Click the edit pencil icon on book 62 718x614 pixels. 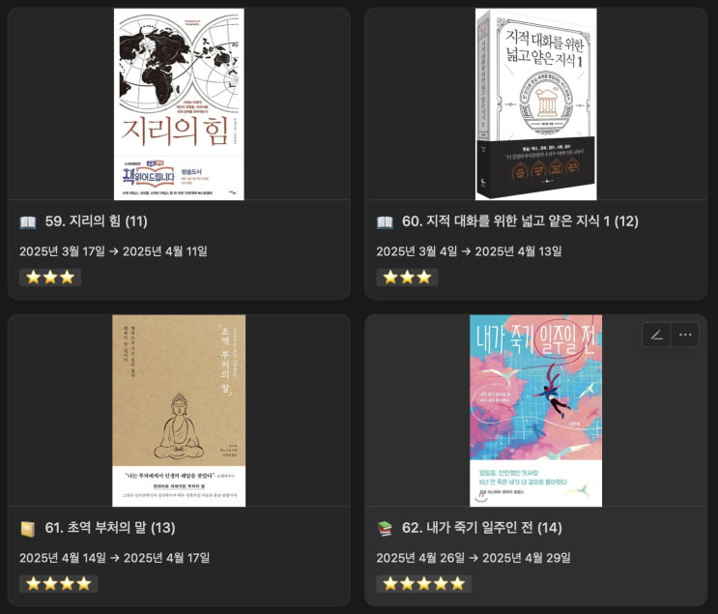[x=657, y=335]
